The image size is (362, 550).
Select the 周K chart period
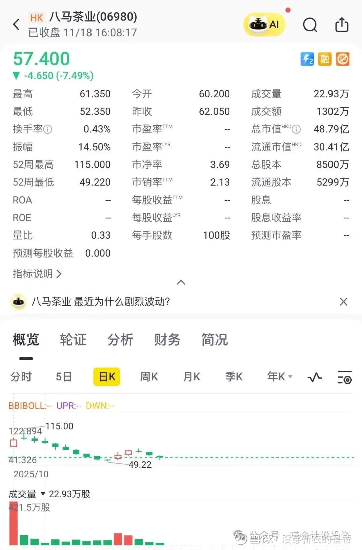pos(149,377)
